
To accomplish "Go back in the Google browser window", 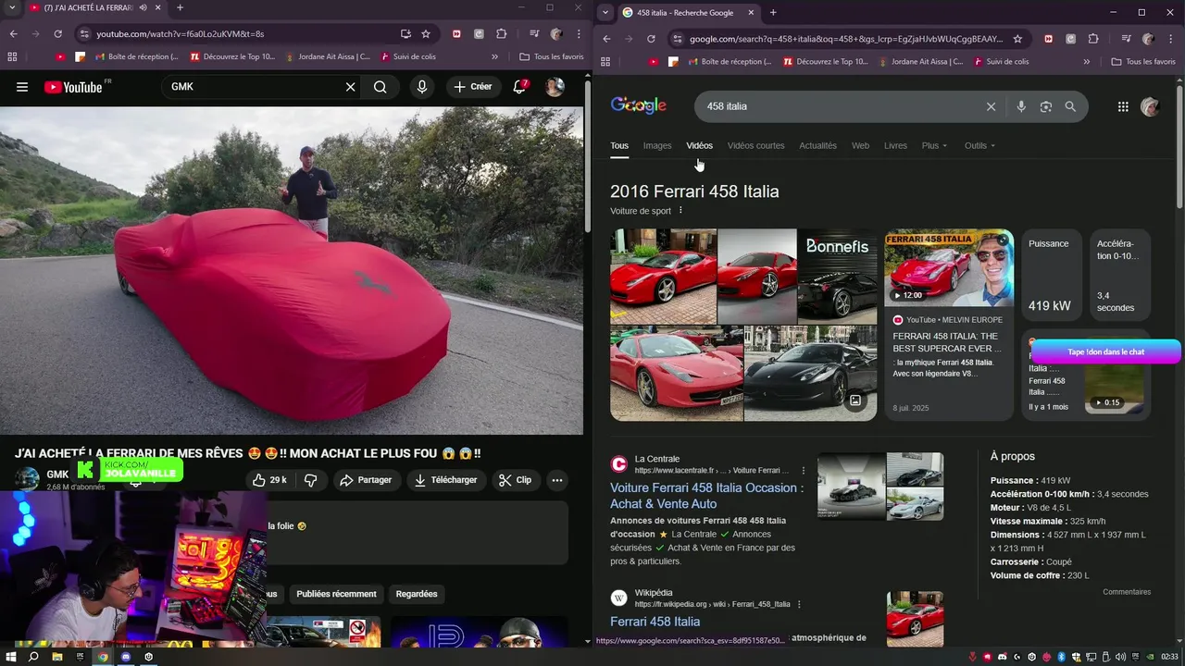I will [606, 39].
